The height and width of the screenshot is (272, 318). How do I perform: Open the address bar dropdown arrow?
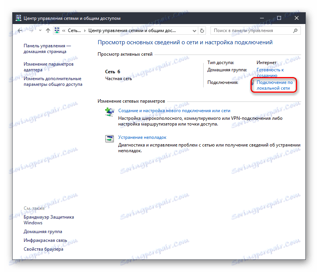pyautogui.click(x=194, y=30)
